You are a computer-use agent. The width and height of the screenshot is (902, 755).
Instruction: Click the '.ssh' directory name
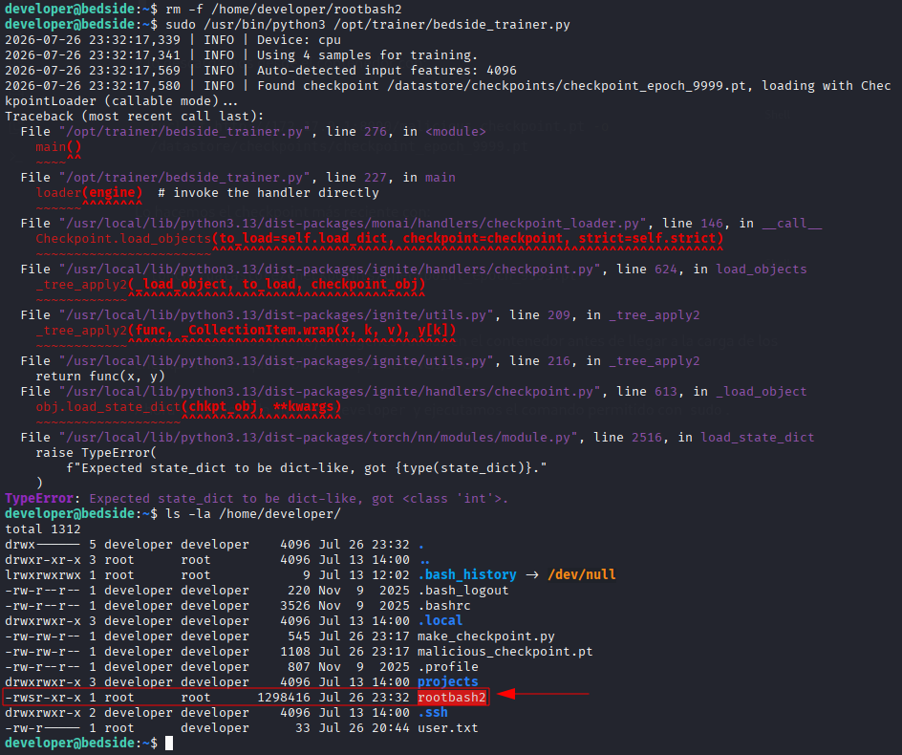(x=433, y=712)
